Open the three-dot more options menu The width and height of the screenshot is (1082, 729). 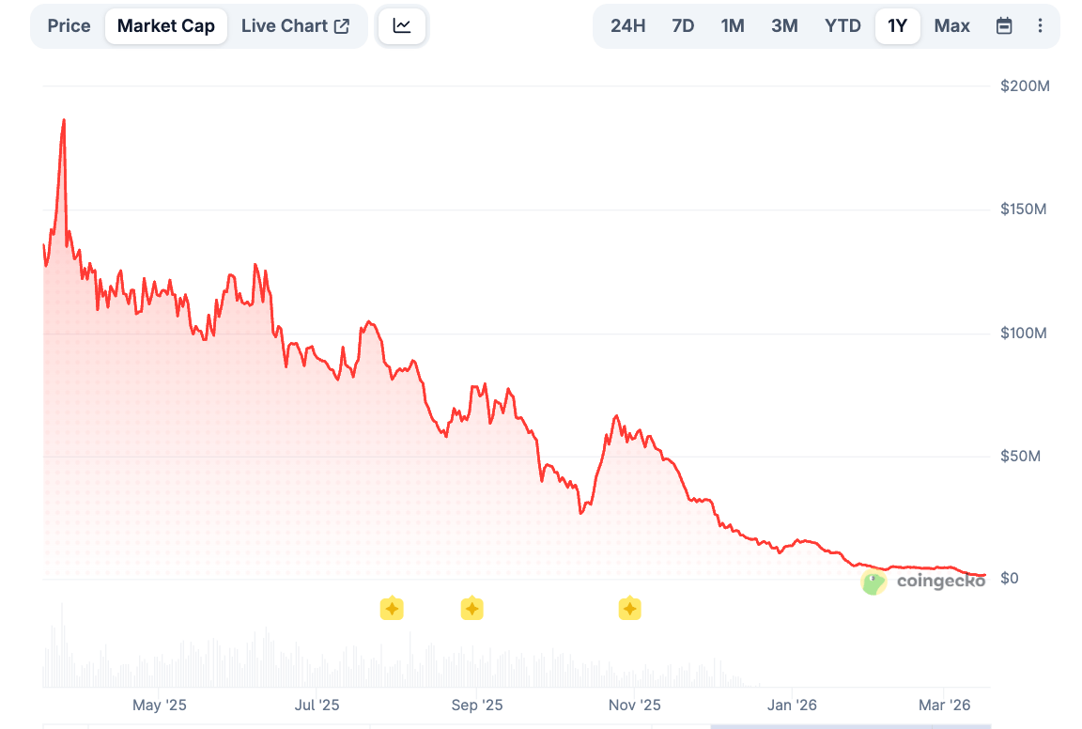pos(1040,26)
